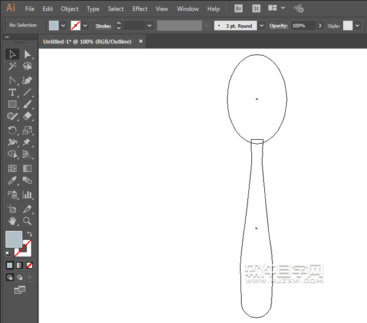Choose the Rectangle tool
Image resolution: width=367 pixels, height=323 pixels.
click(12, 104)
